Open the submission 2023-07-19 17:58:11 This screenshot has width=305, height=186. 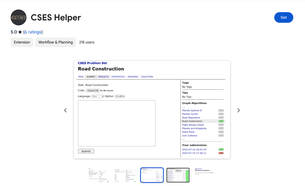pos(194,153)
